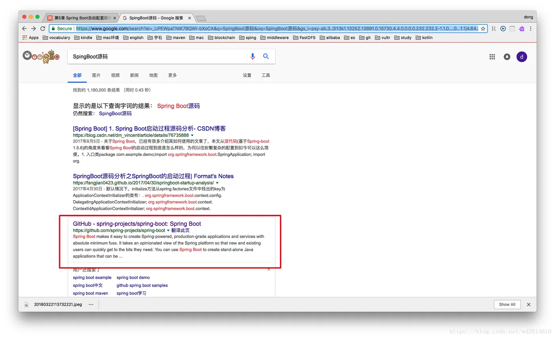Go back to the previous page
Screen dimensions: 555x338
point(25,28)
